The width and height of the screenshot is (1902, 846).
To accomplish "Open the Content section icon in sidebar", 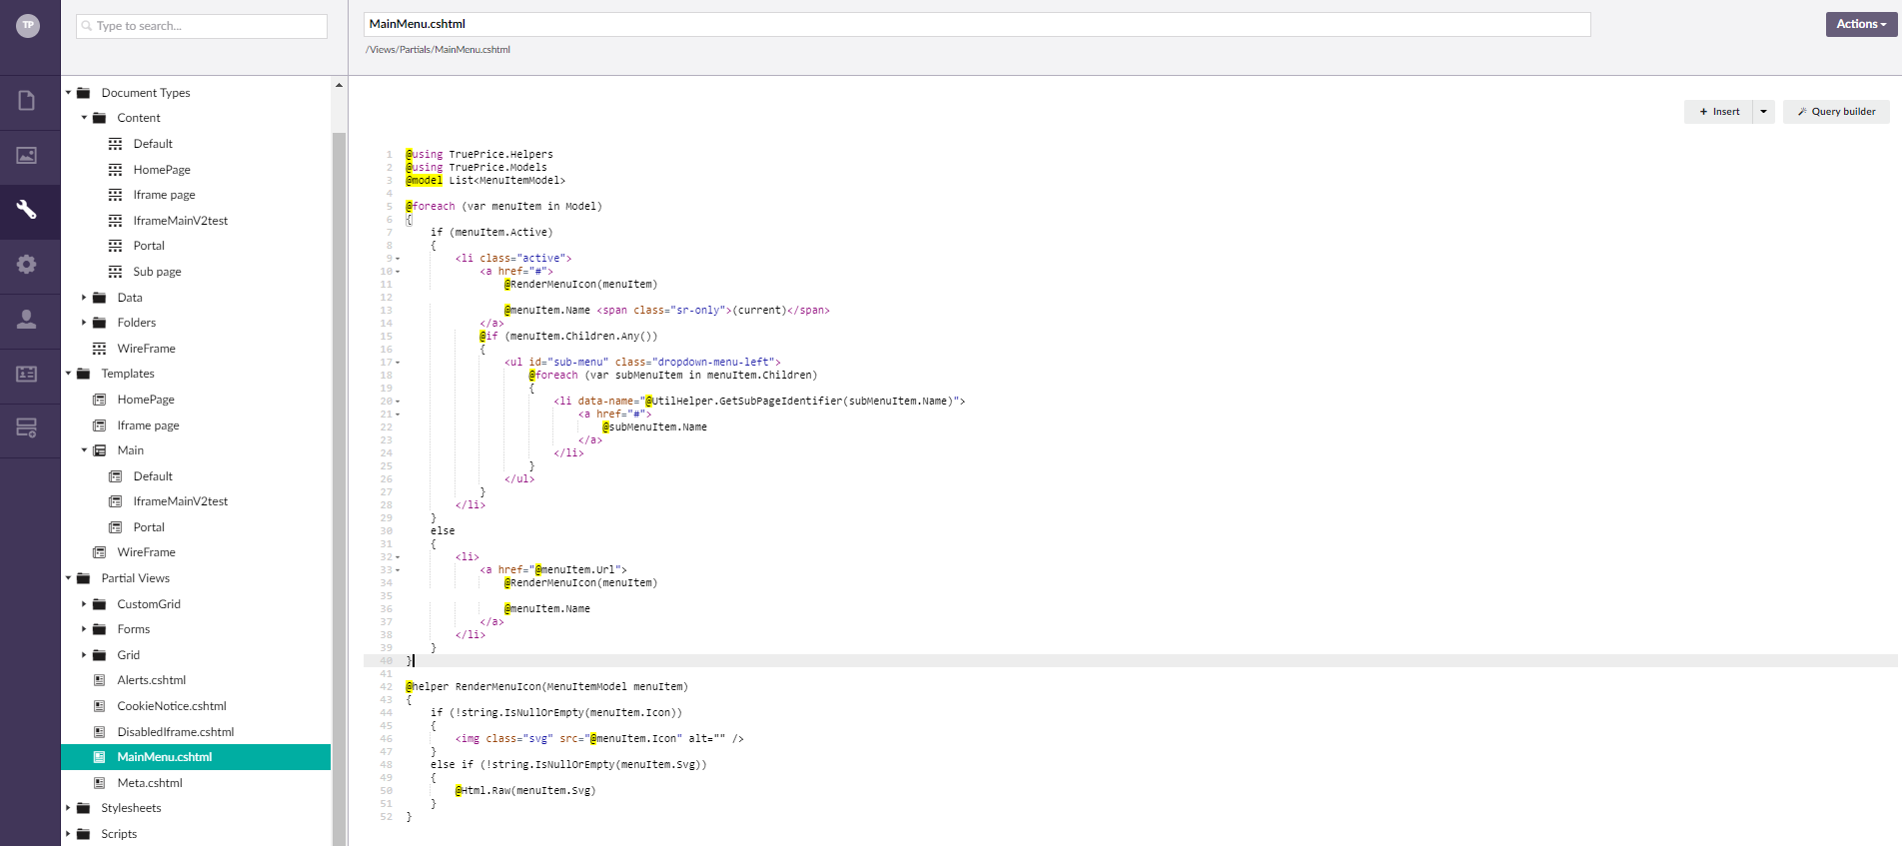I will point(27,101).
